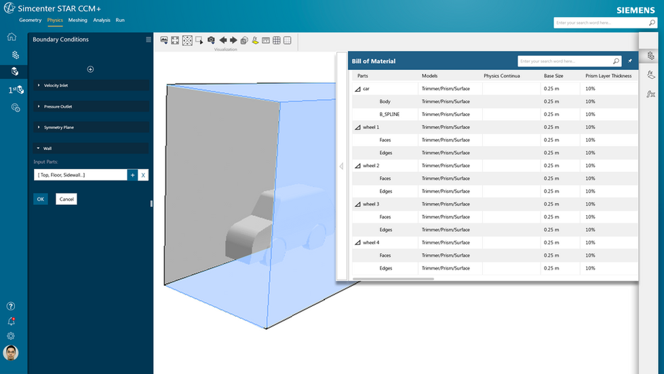Click the yellow fx plane toolbar icon
Viewport: 664px width, 374px height.
pos(255,40)
